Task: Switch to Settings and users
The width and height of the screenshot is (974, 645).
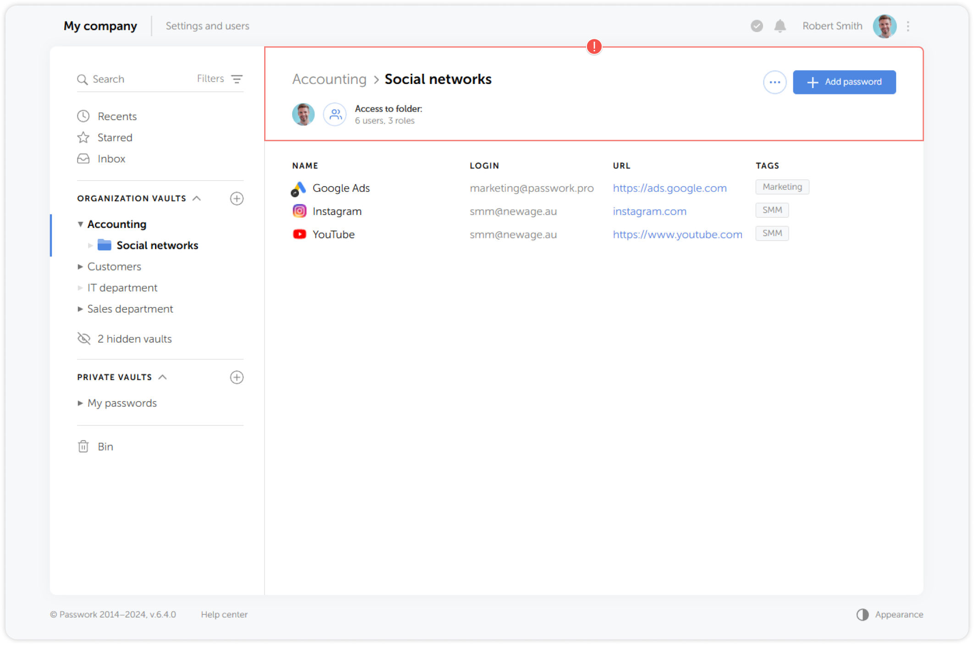Action: [x=207, y=26]
